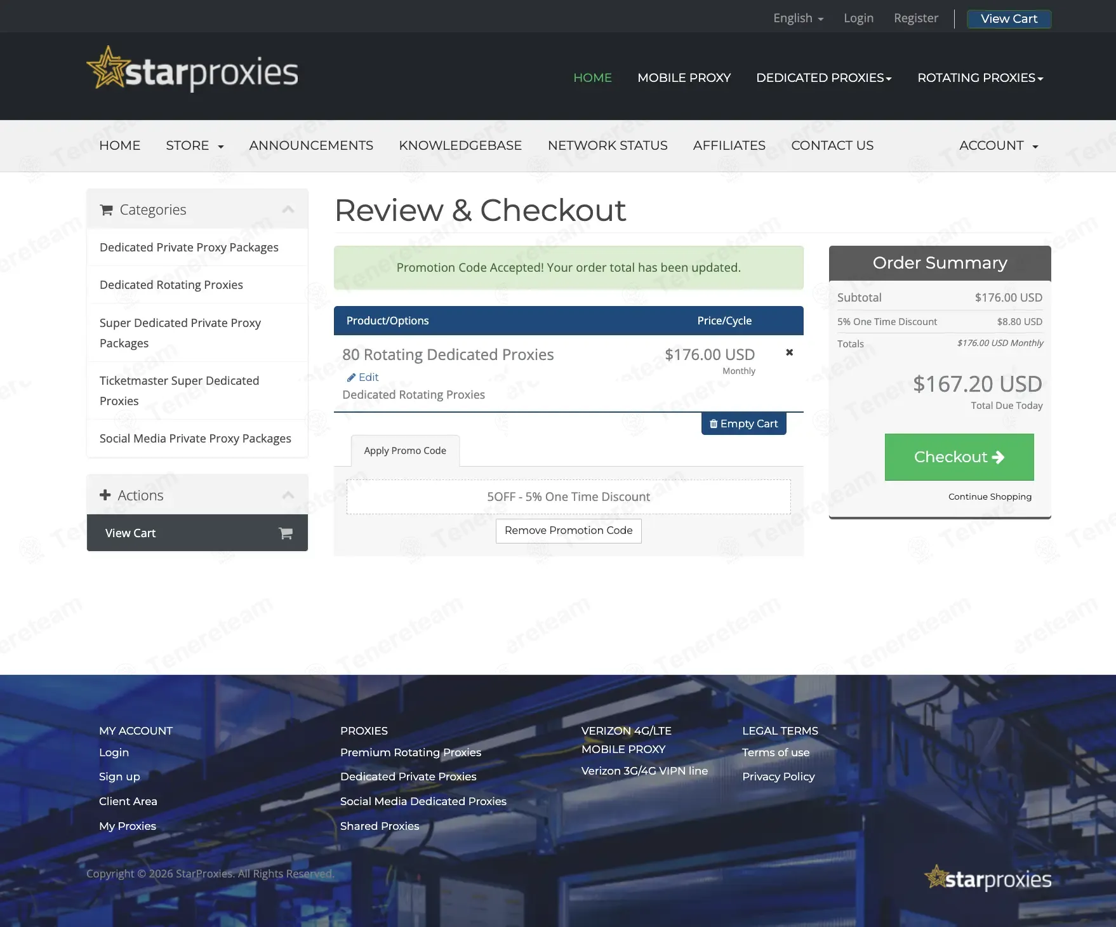Image resolution: width=1116 pixels, height=927 pixels.
Task: Open Super Dedicated Private Proxy Packages category
Action: pyautogui.click(x=197, y=333)
